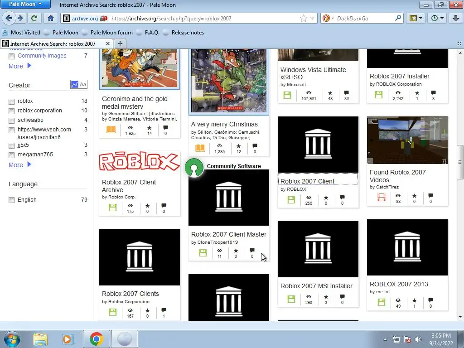Click Found Roblox 2007 Videos thumbnail
The width and height of the screenshot is (464, 348).
tap(407, 140)
